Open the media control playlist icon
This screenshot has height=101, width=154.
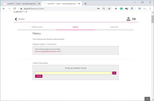click(139, 8)
